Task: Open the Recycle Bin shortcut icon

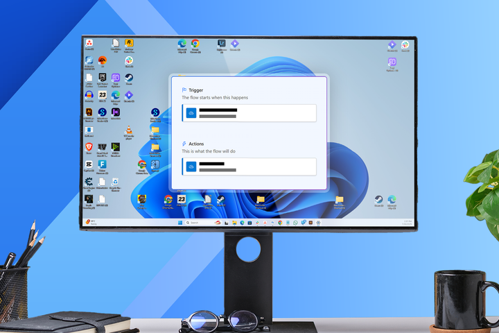Action: coord(115,182)
